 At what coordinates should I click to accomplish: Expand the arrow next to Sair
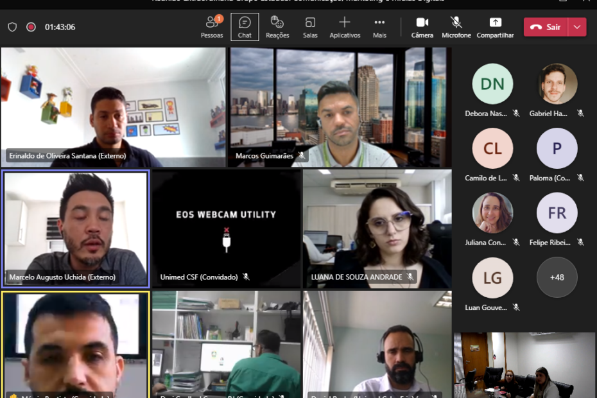coord(577,27)
